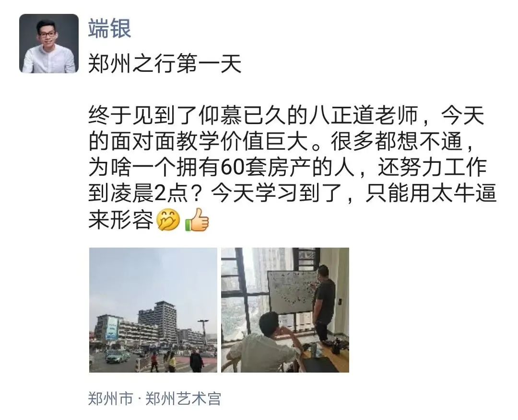
Task: Tap the username 端银
Action: tap(110, 28)
